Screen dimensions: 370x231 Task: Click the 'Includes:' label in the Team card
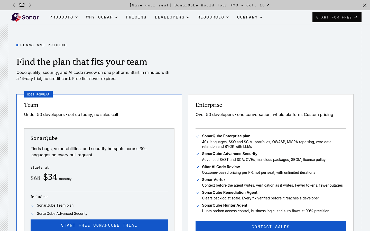pos(39,197)
